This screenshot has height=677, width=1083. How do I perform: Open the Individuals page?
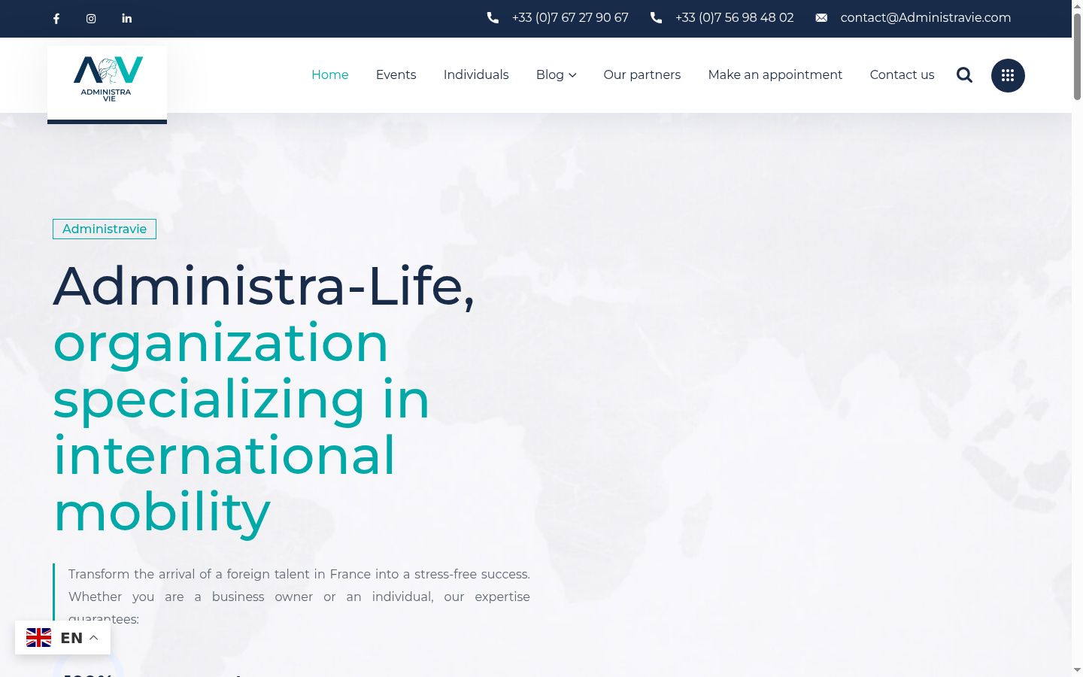coord(476,74)
